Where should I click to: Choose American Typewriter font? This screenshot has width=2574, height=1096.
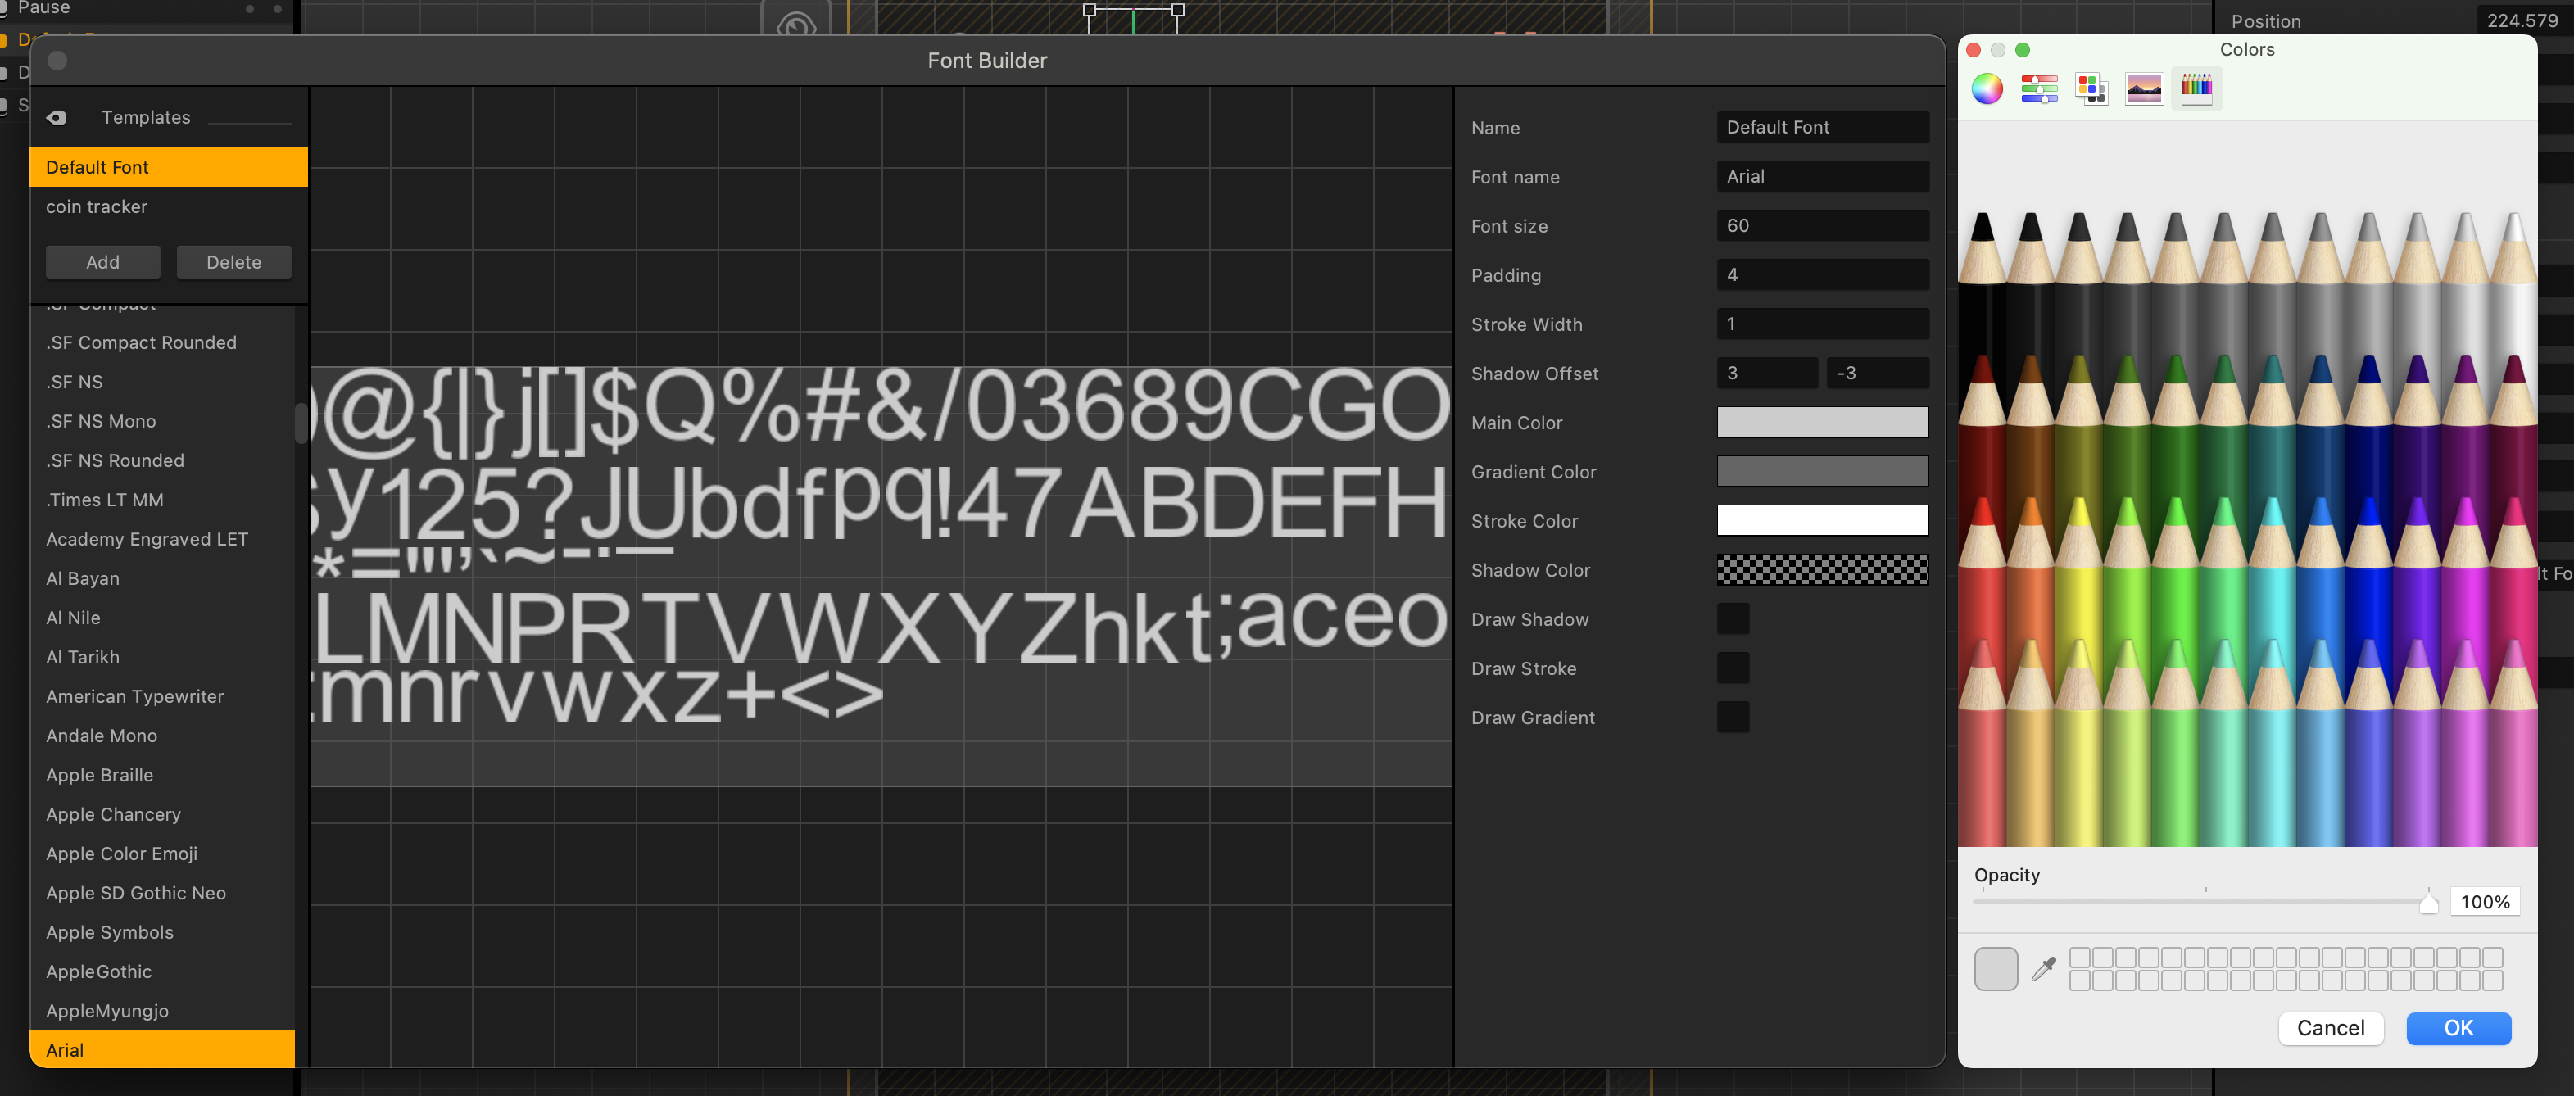coord(162,696)
